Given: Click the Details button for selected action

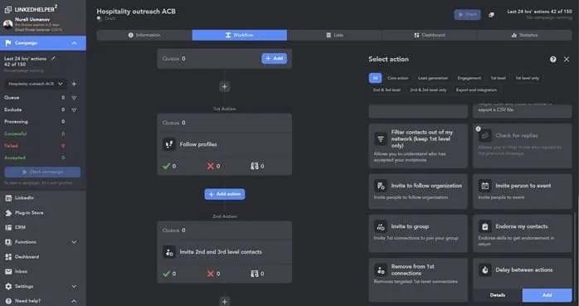Looking at the screenshot, I should coord(498,295).
